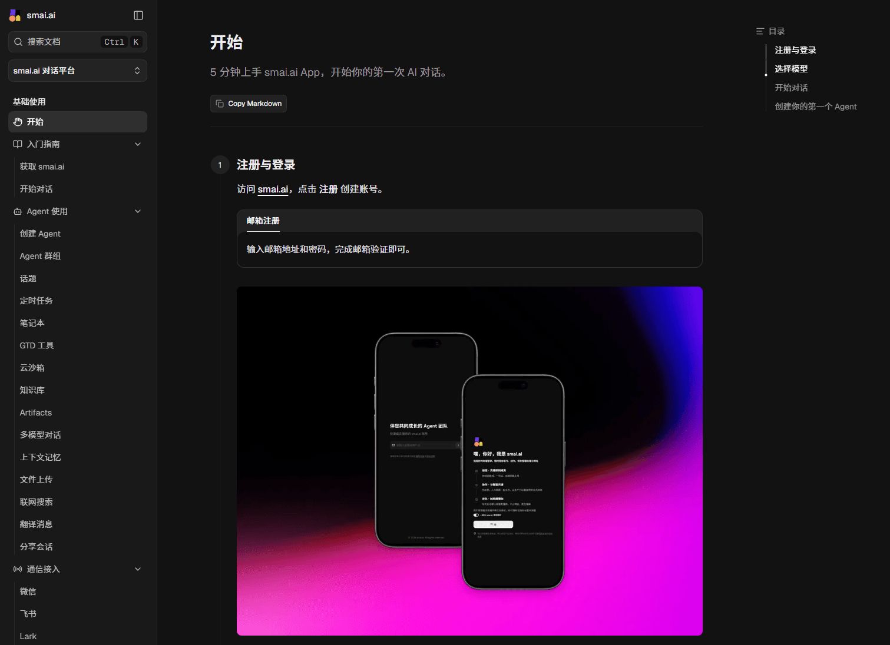Collapse the Agent 使用 section chevron
This screenshot has height=645, width=890.
click(x=138, y=211)
